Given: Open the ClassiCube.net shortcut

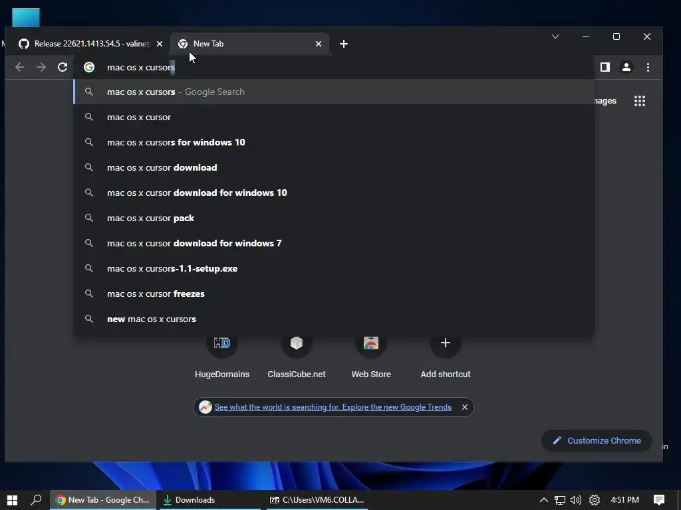Looking at the screenshot, I should (297, 357).
